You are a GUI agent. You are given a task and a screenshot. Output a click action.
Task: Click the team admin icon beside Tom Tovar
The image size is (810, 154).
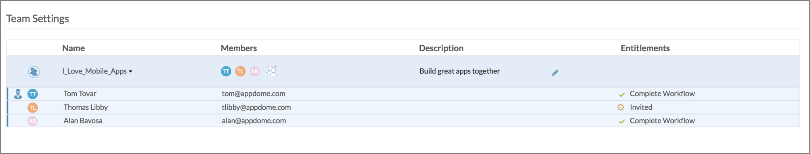click(x=18, y=94)
